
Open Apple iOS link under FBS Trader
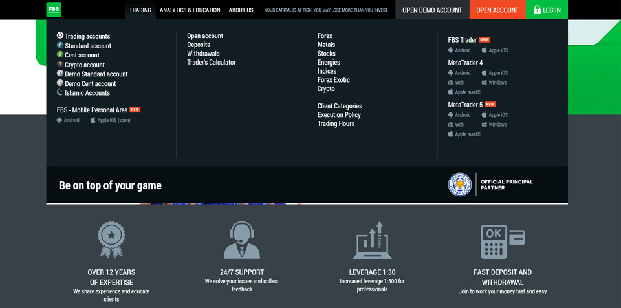(x=495, y=50)
